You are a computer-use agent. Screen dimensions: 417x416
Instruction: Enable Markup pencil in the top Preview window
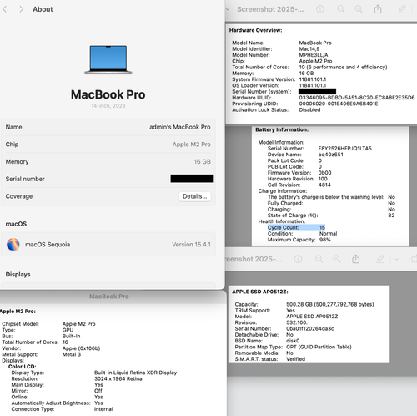coord(402,9)
